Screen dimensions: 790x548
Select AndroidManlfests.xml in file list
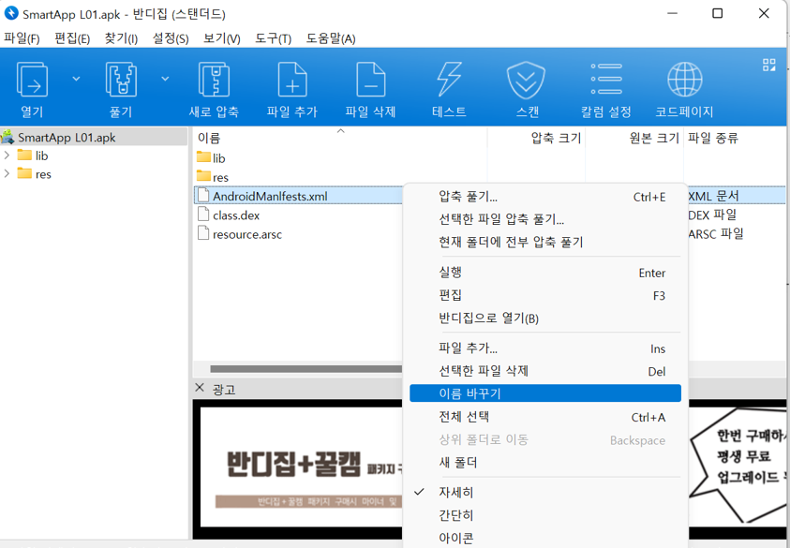point(270,196)
